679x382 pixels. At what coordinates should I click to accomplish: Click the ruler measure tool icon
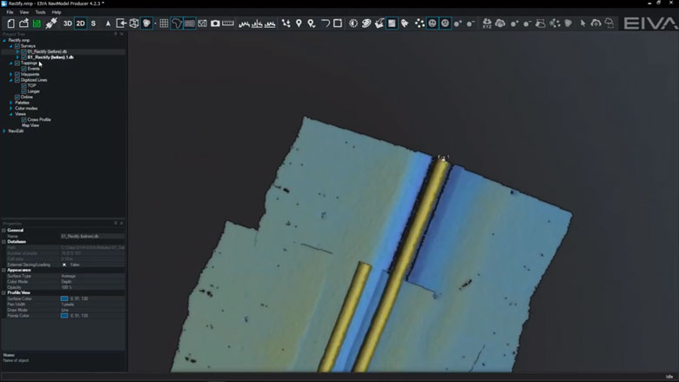click(x=229, y=23)
